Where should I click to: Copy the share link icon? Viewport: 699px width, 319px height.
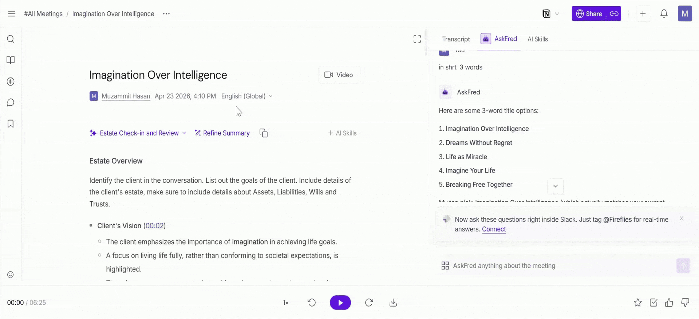tap(614, 14)
